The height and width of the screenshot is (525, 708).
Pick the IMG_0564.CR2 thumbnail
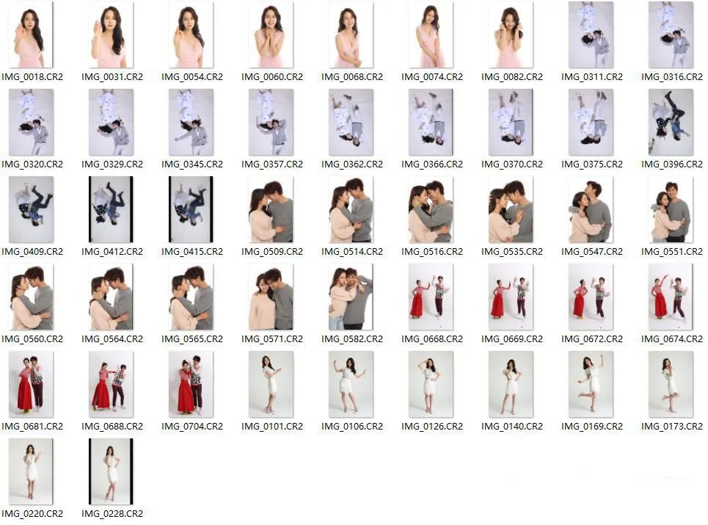[x=111, y=297]
